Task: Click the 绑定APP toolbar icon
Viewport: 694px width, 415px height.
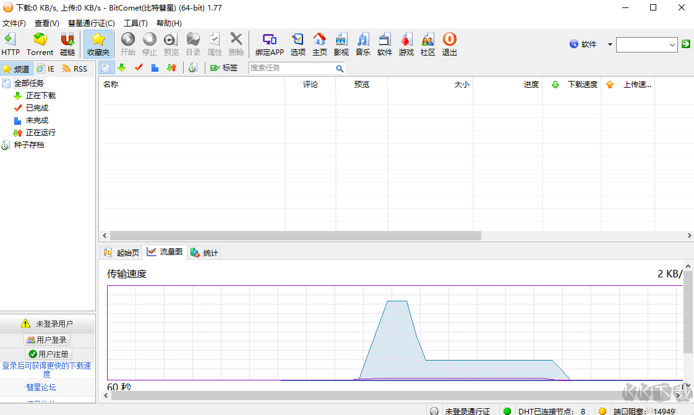Action: (269, 44)
